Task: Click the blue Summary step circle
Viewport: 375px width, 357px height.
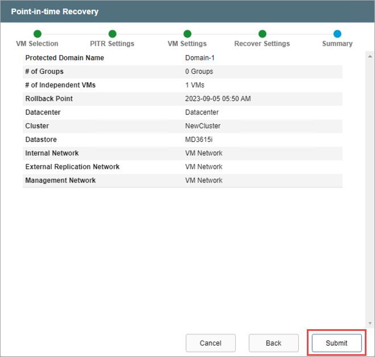Action: pyautogui.click(x=338, y=34)
